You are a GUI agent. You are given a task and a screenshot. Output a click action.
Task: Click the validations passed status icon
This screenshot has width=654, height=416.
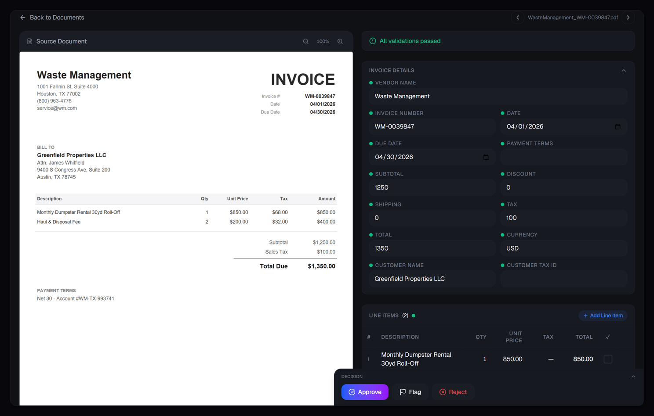(373, 41)
